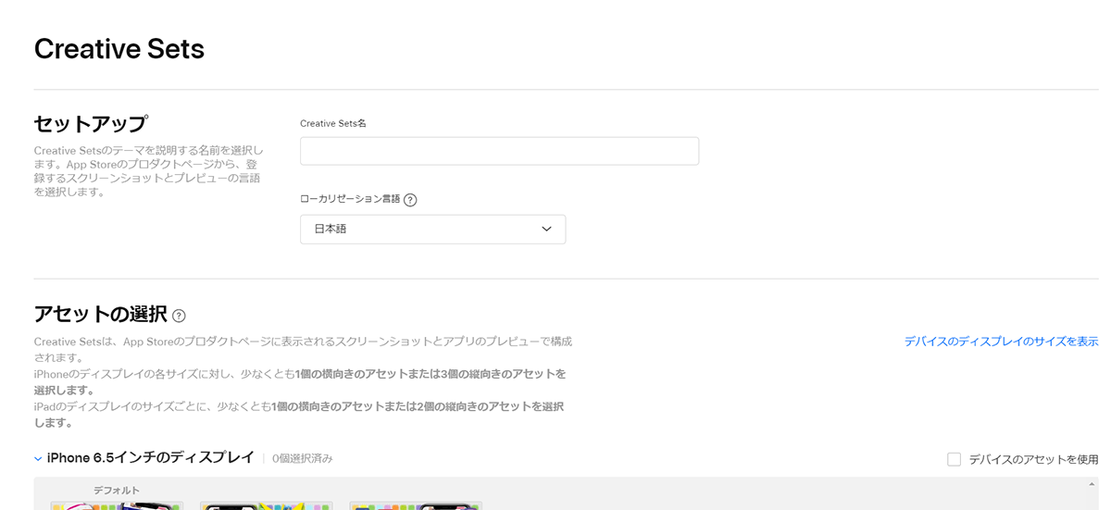
Task: Select the first screenshot thumbnail under デフォルト
Action: (x=117, y=505)
